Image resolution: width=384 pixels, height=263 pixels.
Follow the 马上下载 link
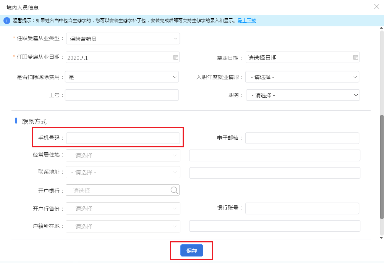pos(246,21)
